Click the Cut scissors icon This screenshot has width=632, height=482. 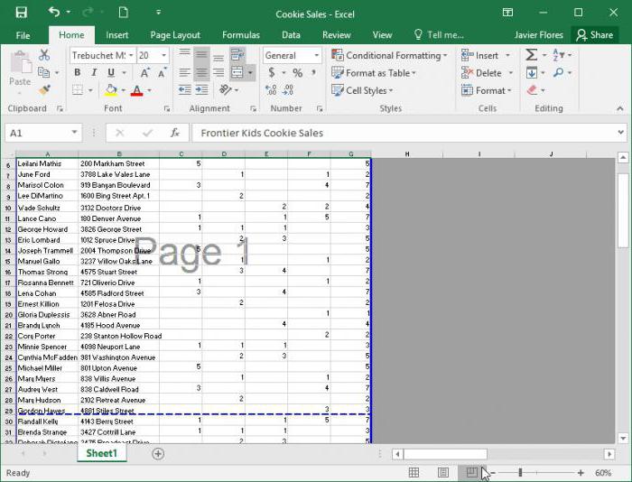tap(44, 55)
